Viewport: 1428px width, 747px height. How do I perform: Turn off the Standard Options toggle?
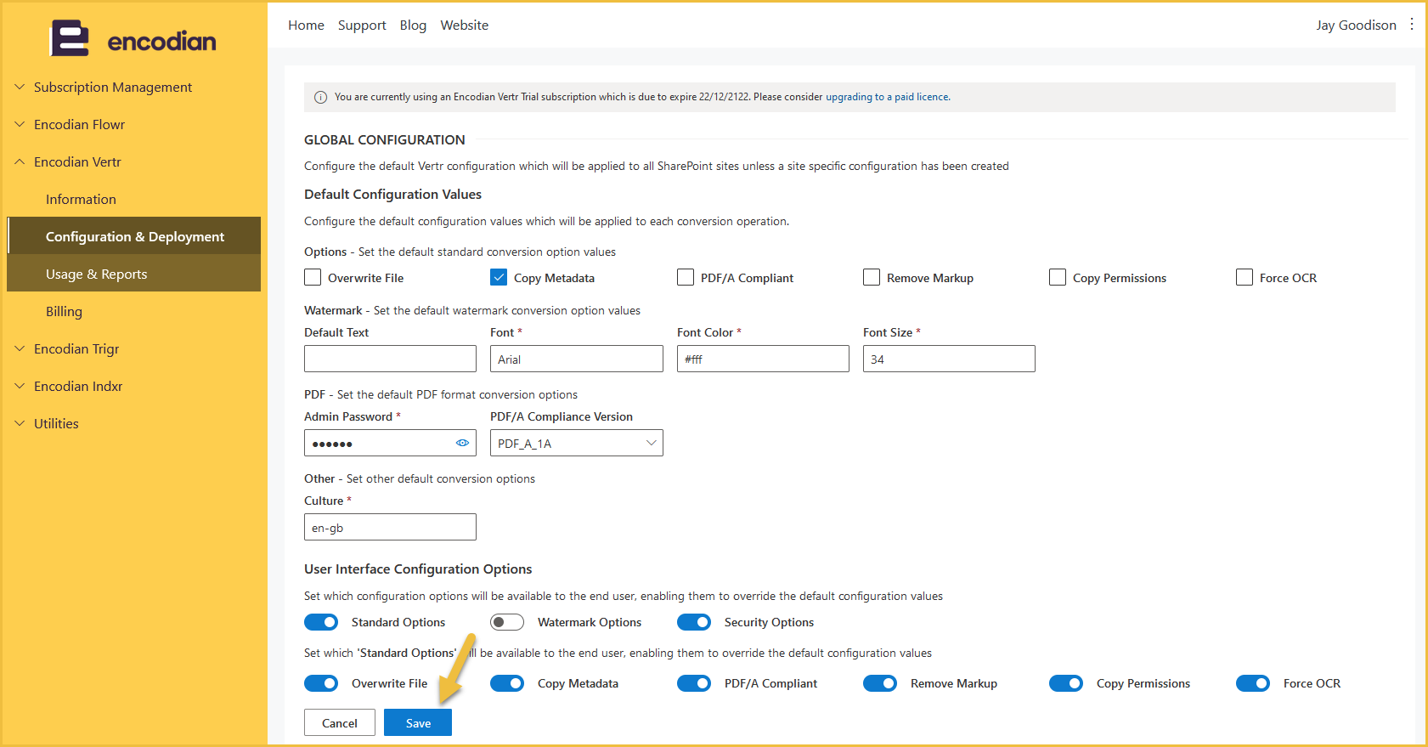tap(321, 622)
